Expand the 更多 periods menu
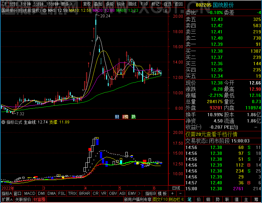The height and width of the screenshot is (203, 262). (66, 4)
